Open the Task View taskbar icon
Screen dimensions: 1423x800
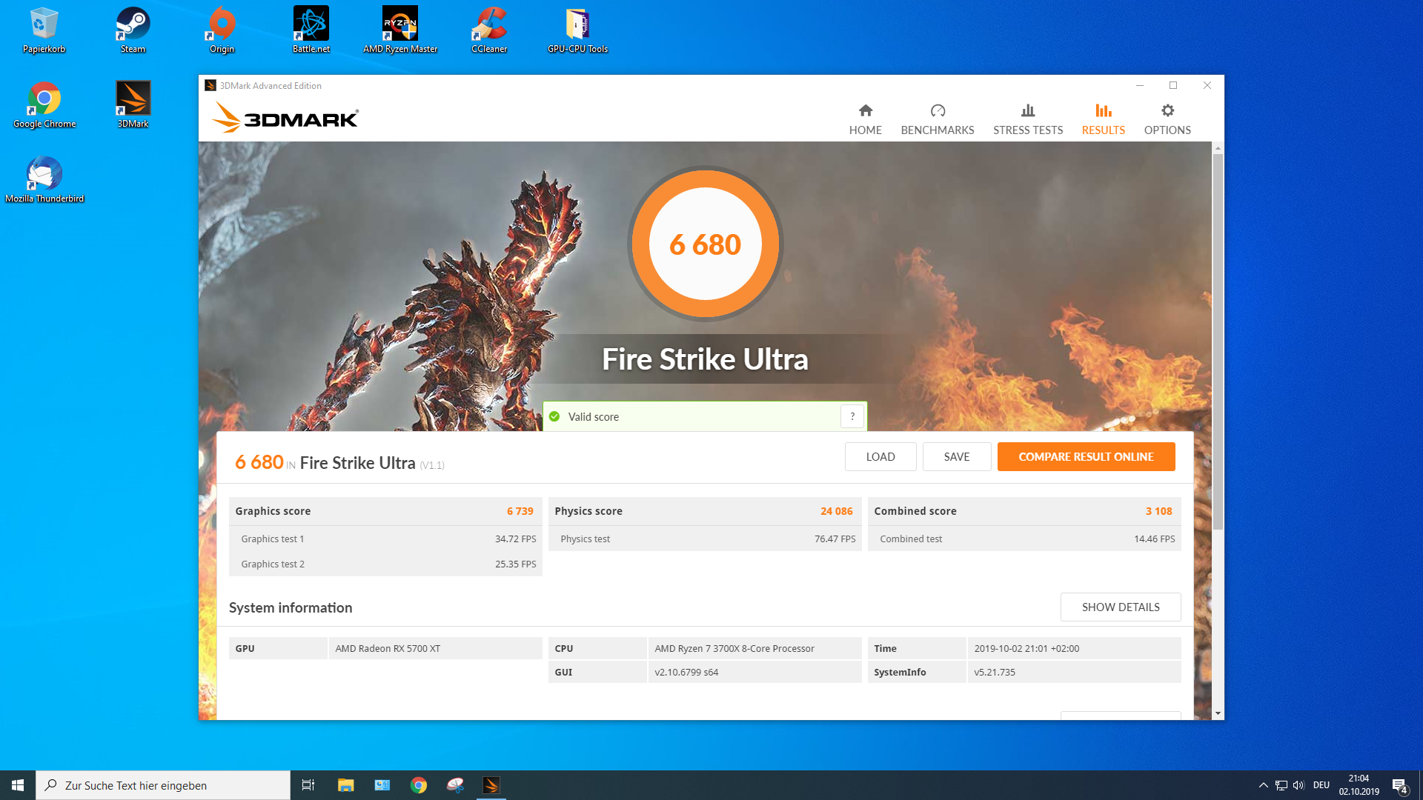point(308,785)
